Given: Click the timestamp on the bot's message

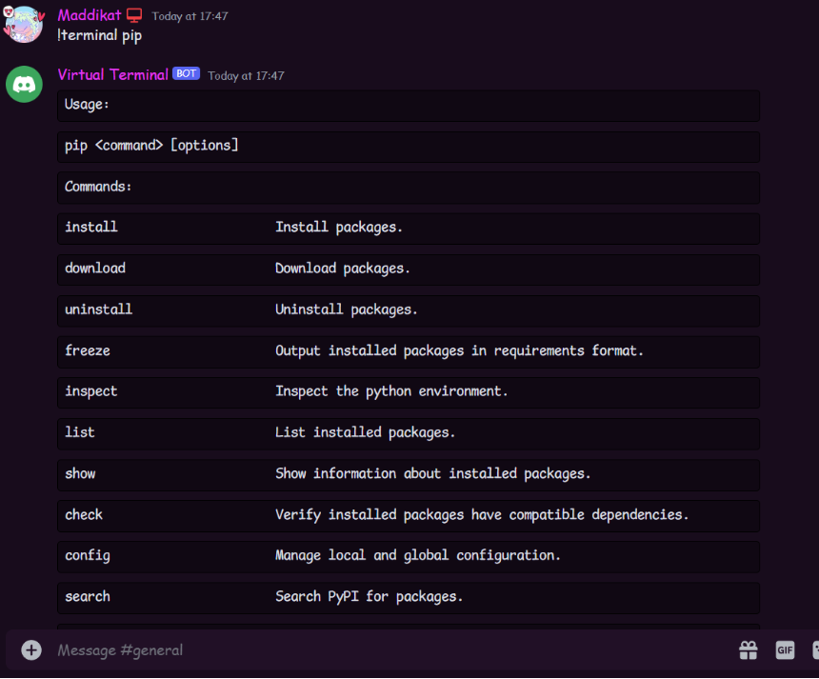Looking at the screenshot, I should [x=246, y=75].
